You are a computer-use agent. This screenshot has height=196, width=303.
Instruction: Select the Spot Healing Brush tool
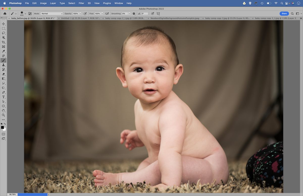[4, 56]
